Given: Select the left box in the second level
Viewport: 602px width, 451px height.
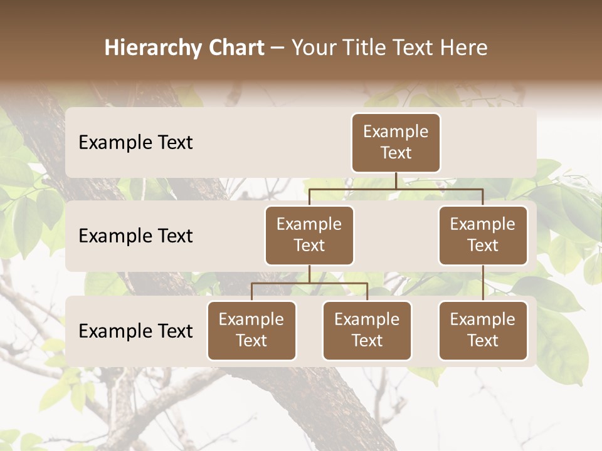Looking at the screenshot, I should [x=309, y=235].
